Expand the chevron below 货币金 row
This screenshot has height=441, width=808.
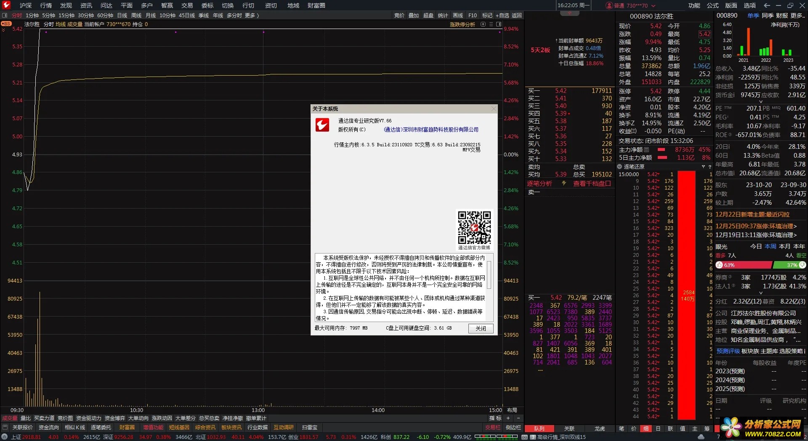761,102
